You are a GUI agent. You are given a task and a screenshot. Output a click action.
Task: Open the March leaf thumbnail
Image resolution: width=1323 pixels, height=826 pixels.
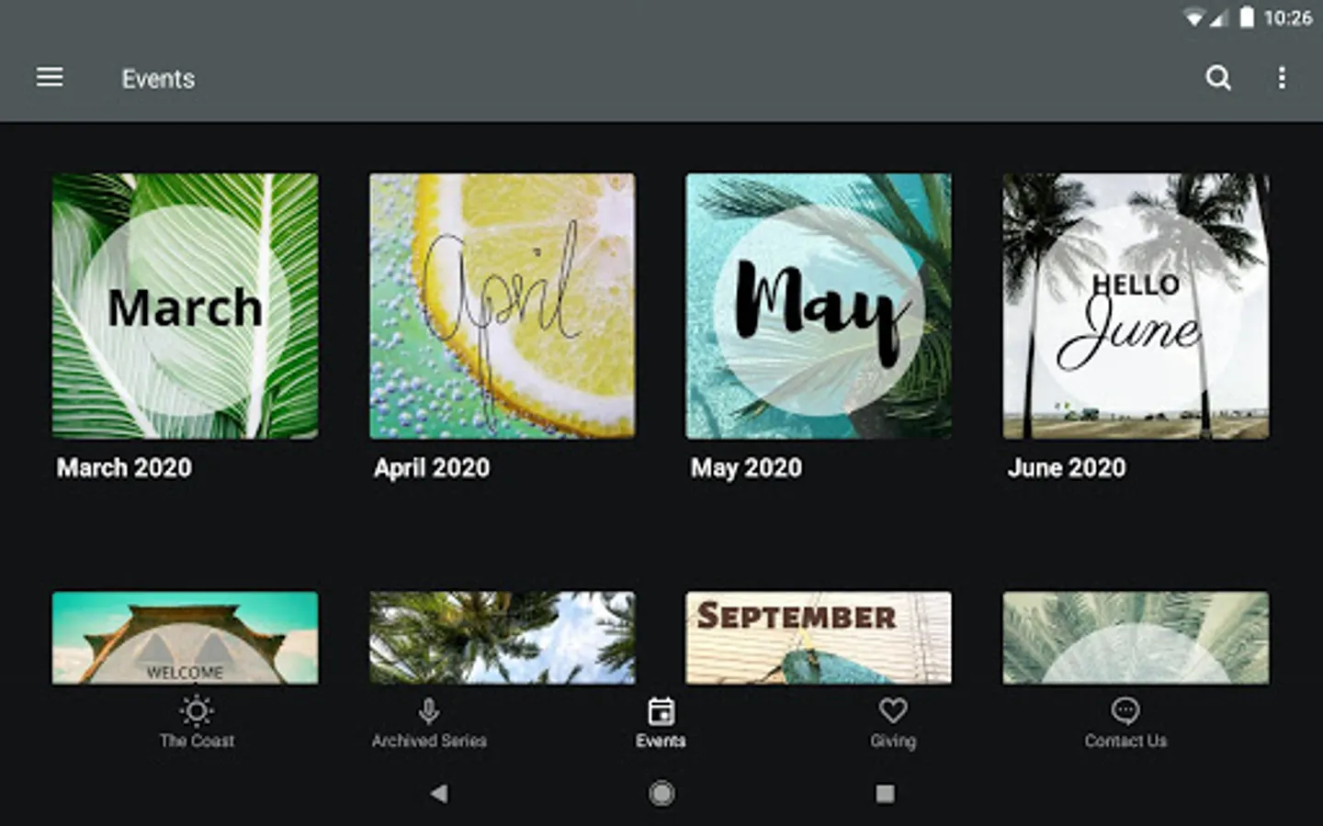[x=186, y=306]
